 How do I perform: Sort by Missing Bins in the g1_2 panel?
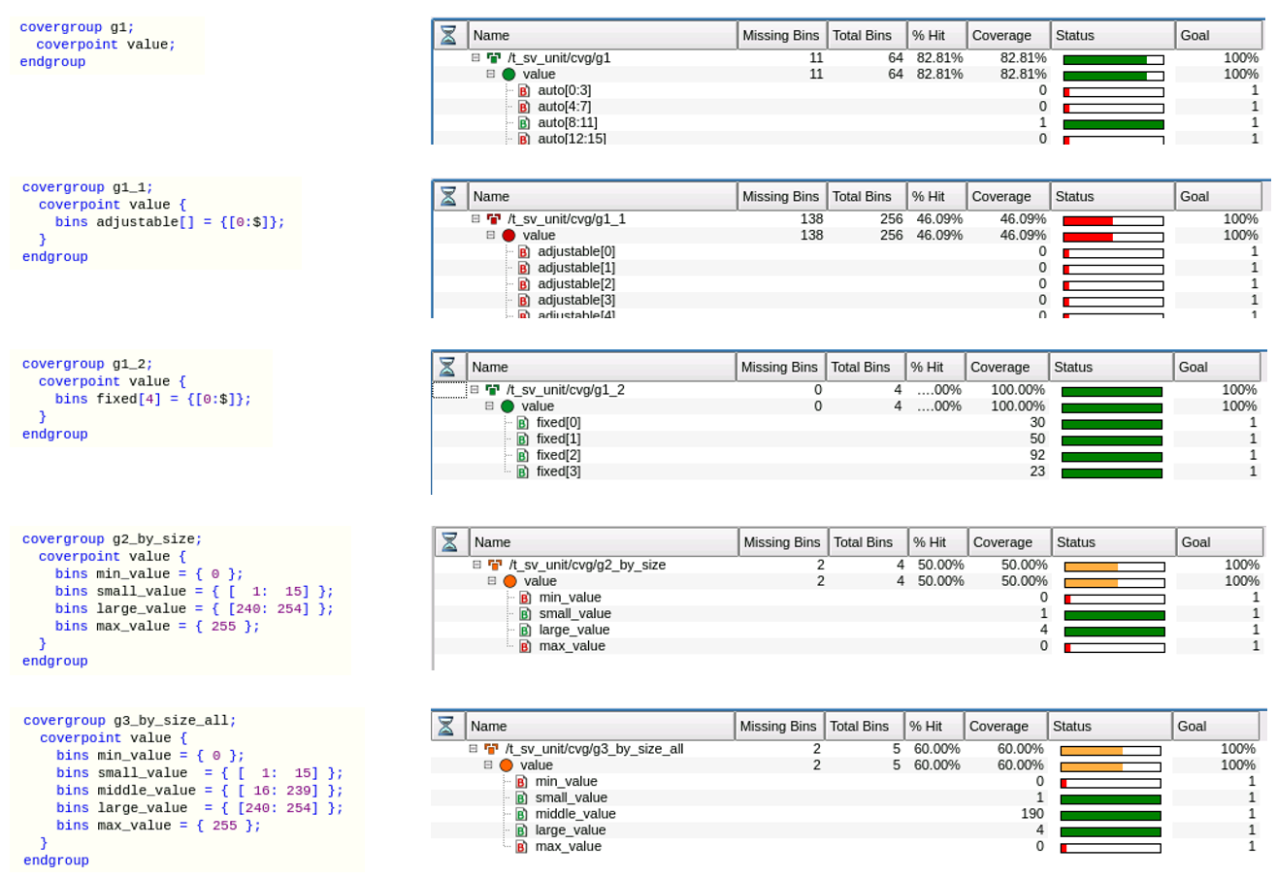pyautogui.click(x=779, y=367)
